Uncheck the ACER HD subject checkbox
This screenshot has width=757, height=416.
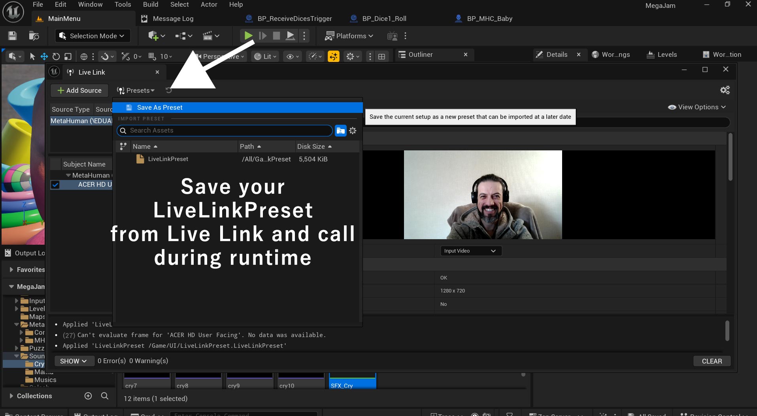click(x=55, y=185)
